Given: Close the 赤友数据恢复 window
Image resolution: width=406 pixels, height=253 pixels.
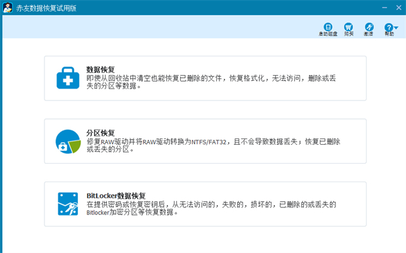Looking at the screenshot, I should (399, 8).
